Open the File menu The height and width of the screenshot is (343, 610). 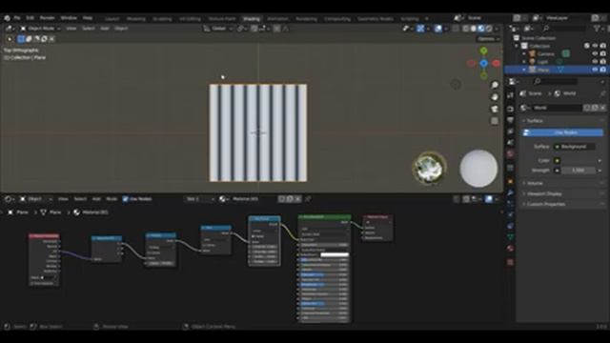tap(17, 18)
